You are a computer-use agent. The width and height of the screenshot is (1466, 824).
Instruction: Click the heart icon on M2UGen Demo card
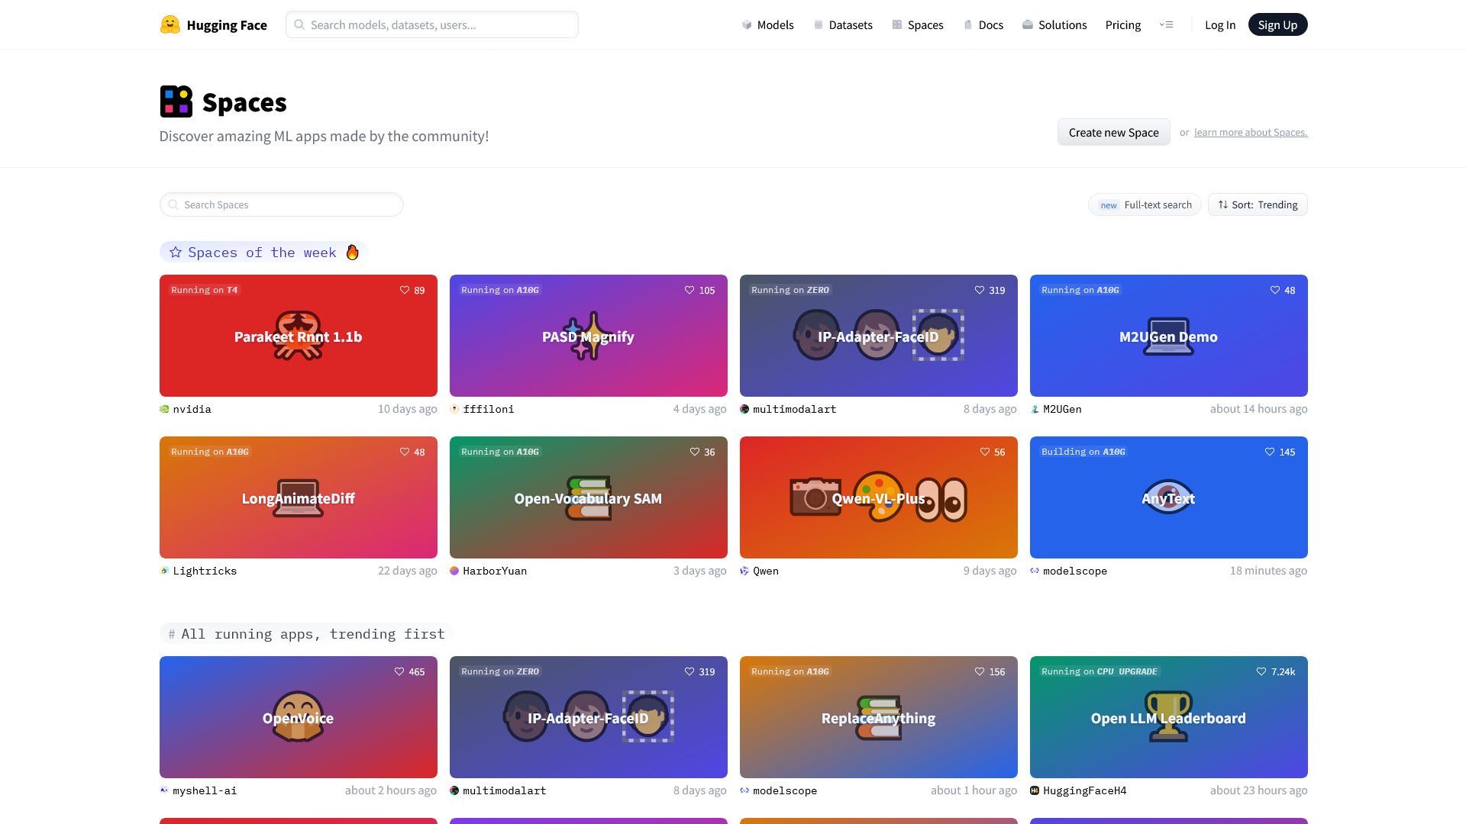(x=1275, y=290)
